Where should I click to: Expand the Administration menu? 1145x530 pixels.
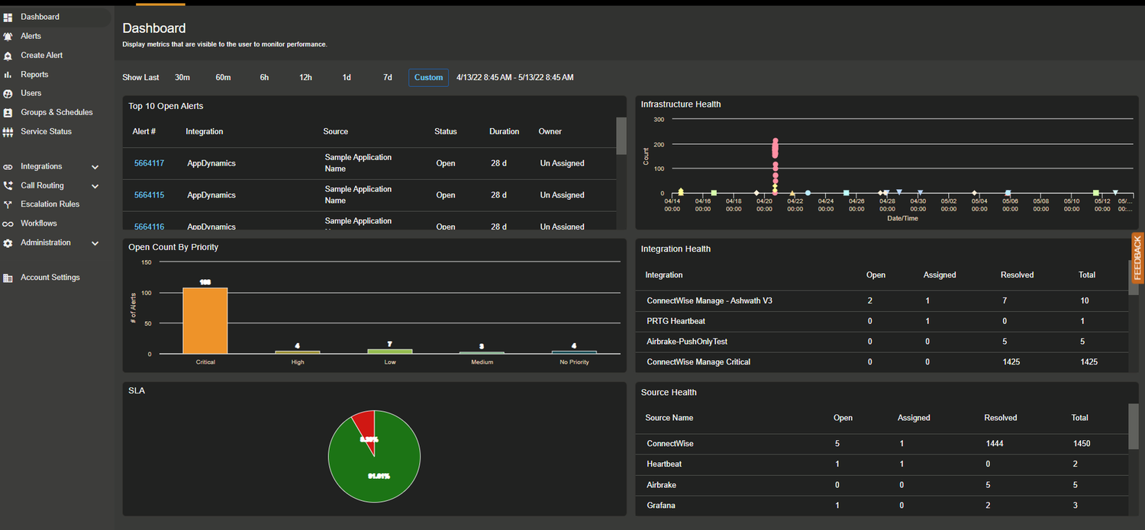coord(95,243)
